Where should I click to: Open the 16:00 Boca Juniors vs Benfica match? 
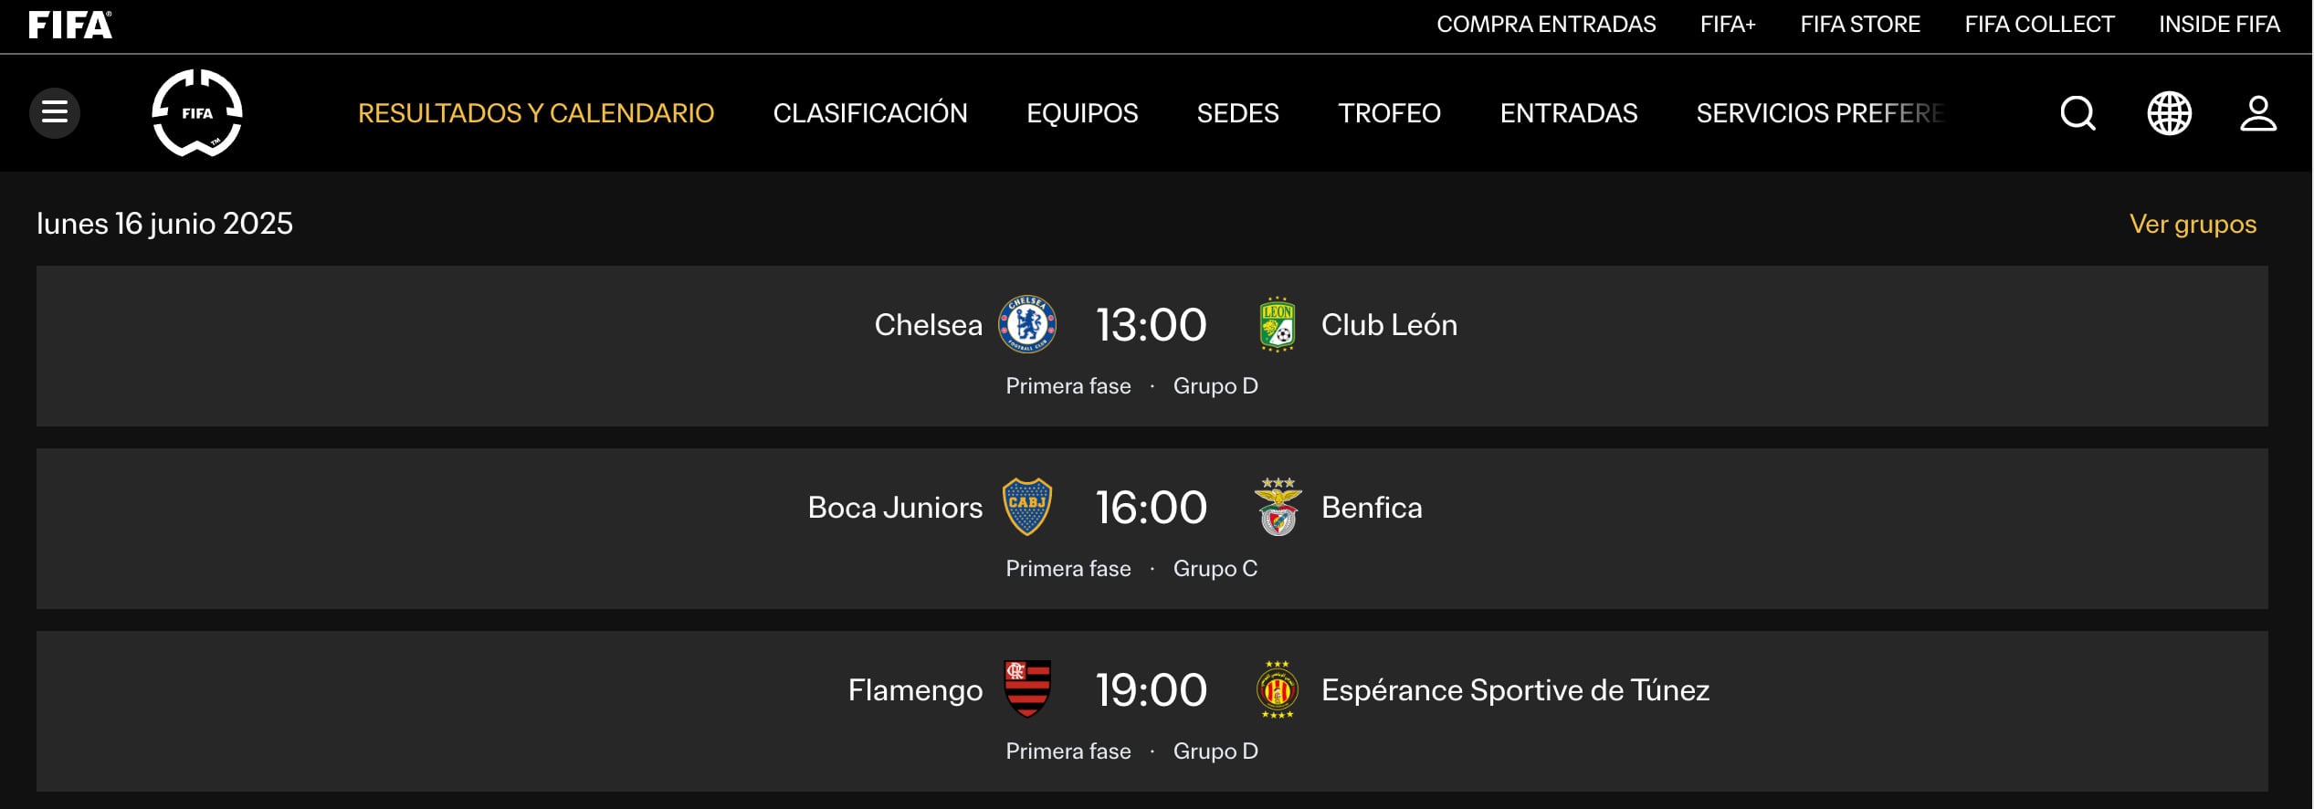[x=1151, y=508]
